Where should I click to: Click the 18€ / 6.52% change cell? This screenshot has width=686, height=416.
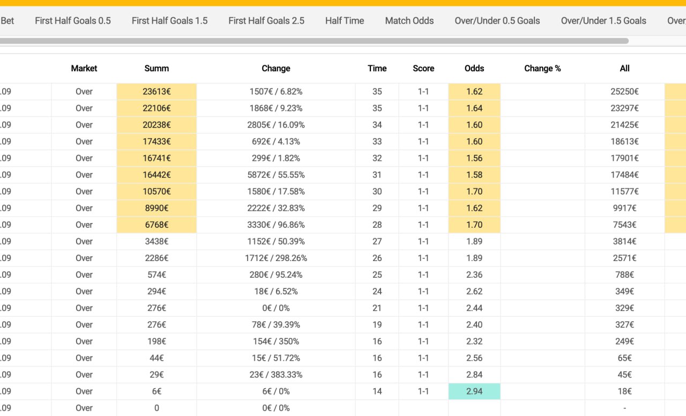tap(276, 291)
